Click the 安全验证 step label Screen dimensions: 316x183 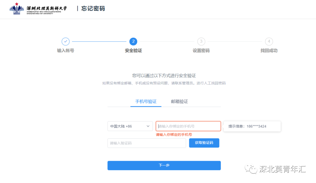pos(133,50)
